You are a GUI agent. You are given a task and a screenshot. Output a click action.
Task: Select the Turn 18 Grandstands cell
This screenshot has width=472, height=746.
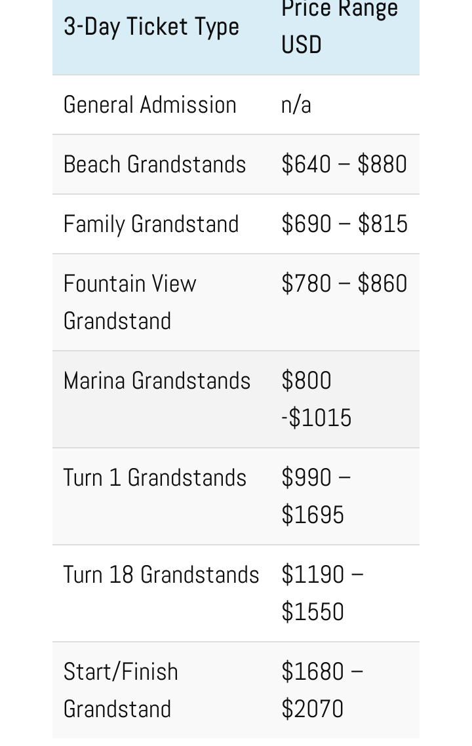click(161, 575)
